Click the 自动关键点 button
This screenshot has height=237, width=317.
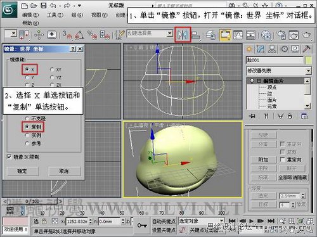click(x=164, y=221)
